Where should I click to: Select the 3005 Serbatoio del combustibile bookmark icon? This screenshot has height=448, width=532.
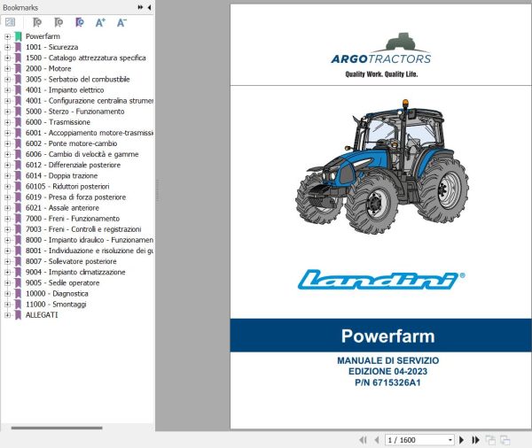(19, 80)
